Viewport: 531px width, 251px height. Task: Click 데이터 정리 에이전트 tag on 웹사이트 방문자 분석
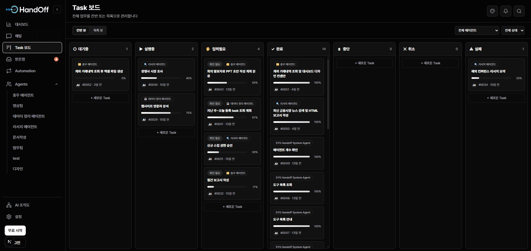(x=157, y=99)
